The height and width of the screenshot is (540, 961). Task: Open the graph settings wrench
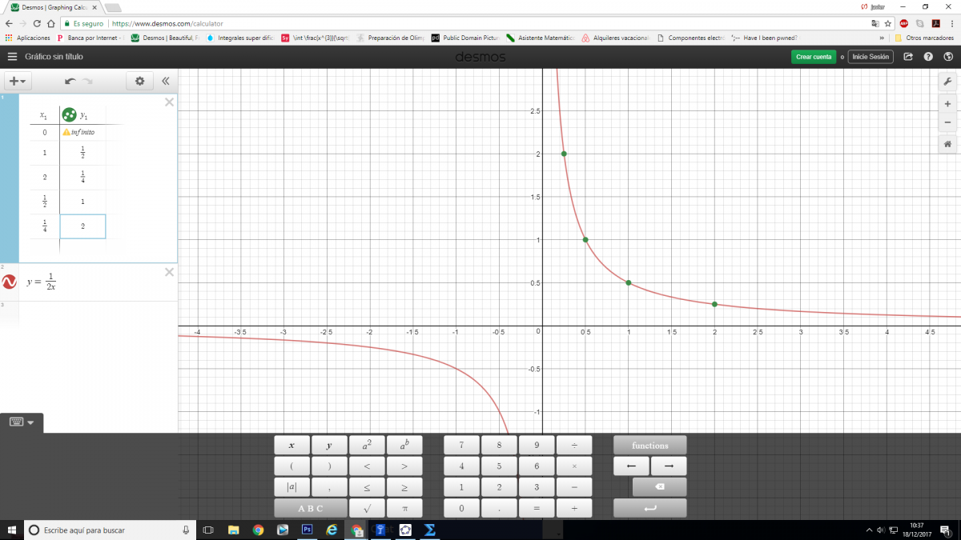pyautogui.click(x=947, y=82)
